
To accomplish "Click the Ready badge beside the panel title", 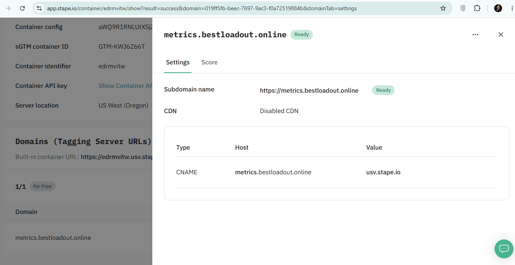I will 301,35.
